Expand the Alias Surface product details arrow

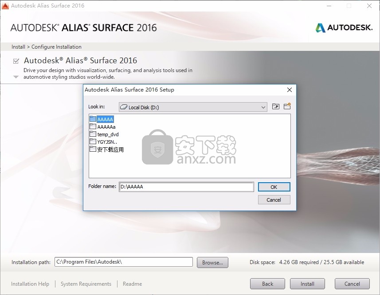(x=16, y=77)
